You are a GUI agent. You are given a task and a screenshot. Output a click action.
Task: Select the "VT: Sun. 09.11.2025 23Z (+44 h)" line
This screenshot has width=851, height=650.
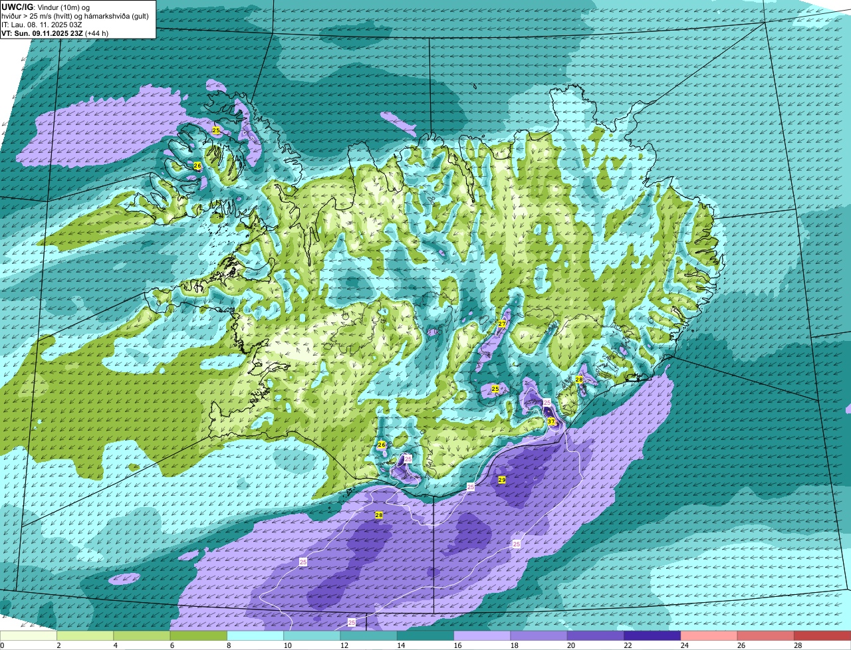[x=55, y=33]
